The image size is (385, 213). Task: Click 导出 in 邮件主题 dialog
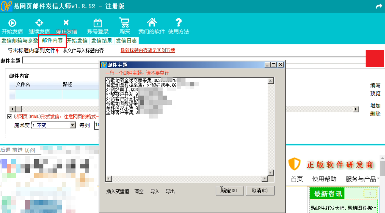tap(170, 191)
